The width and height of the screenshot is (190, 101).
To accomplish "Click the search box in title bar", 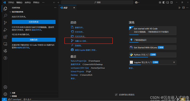I will 97,2.
